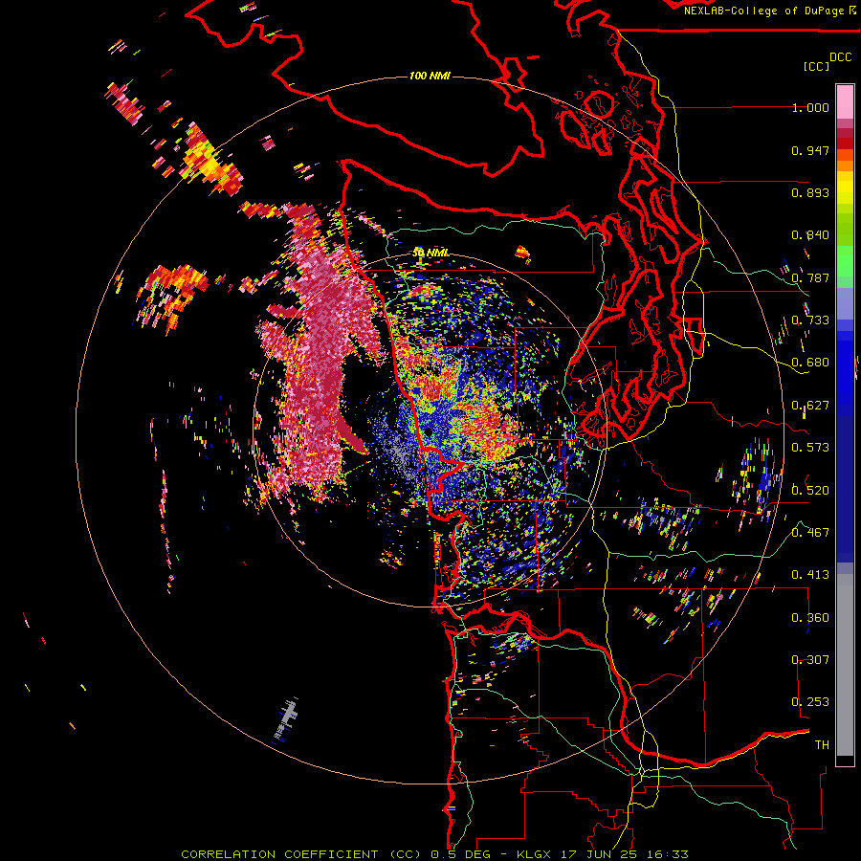Image resolution: width=861 pixels, height=861 pixels.
Task: Select the 0.680 scale value
Action: [x=810, y=363]
